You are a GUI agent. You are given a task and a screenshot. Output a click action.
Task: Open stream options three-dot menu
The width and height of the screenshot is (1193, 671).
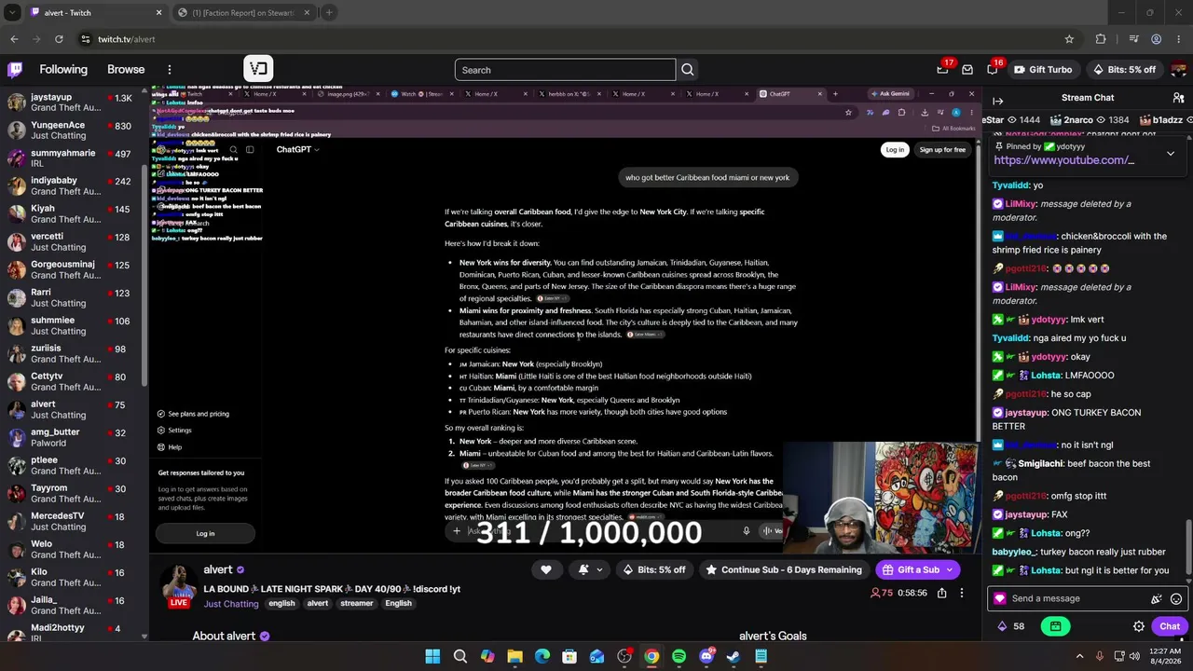(962, 593)
